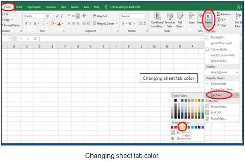Open Conditional Formatting
This screenshot has width=245, height=162.
[157, 20]
